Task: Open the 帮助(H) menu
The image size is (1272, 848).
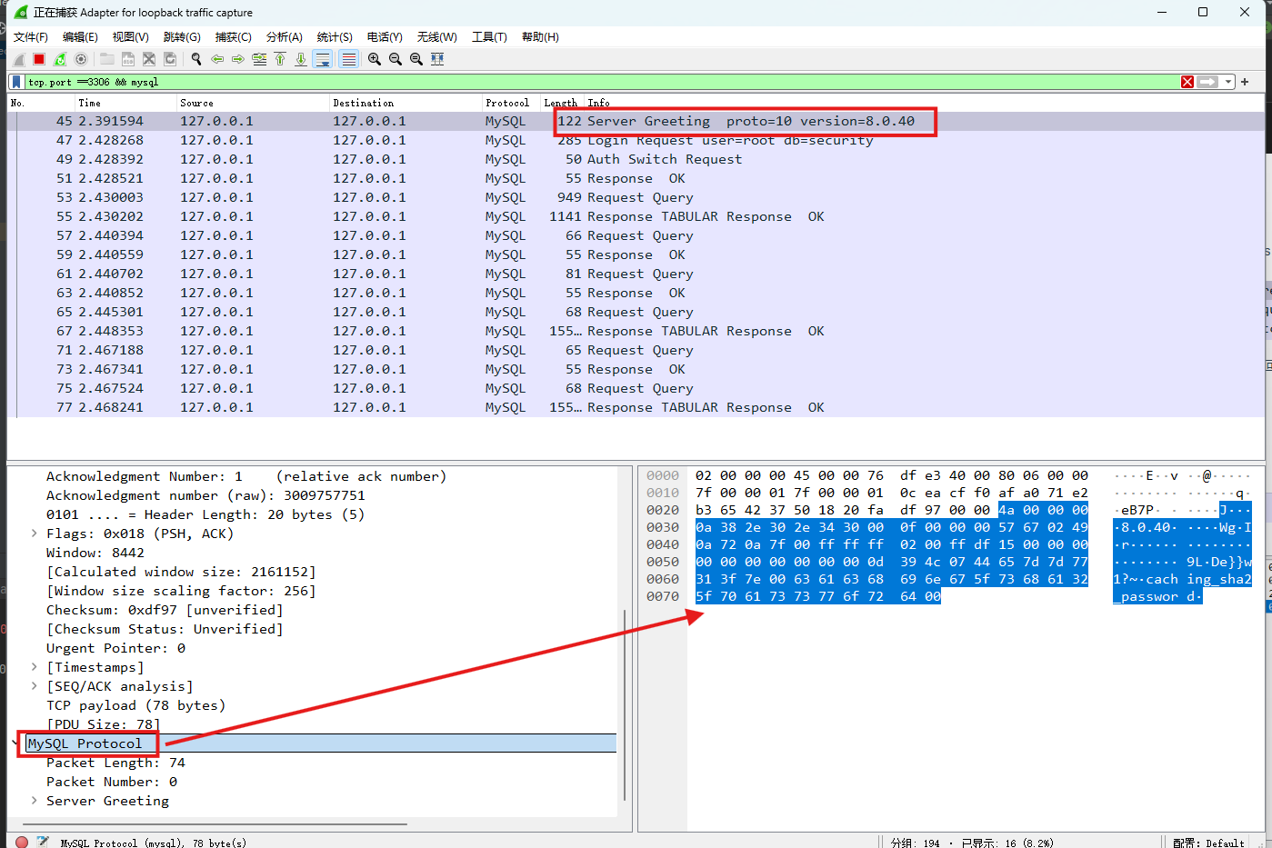Action: (x=540, y=37)
